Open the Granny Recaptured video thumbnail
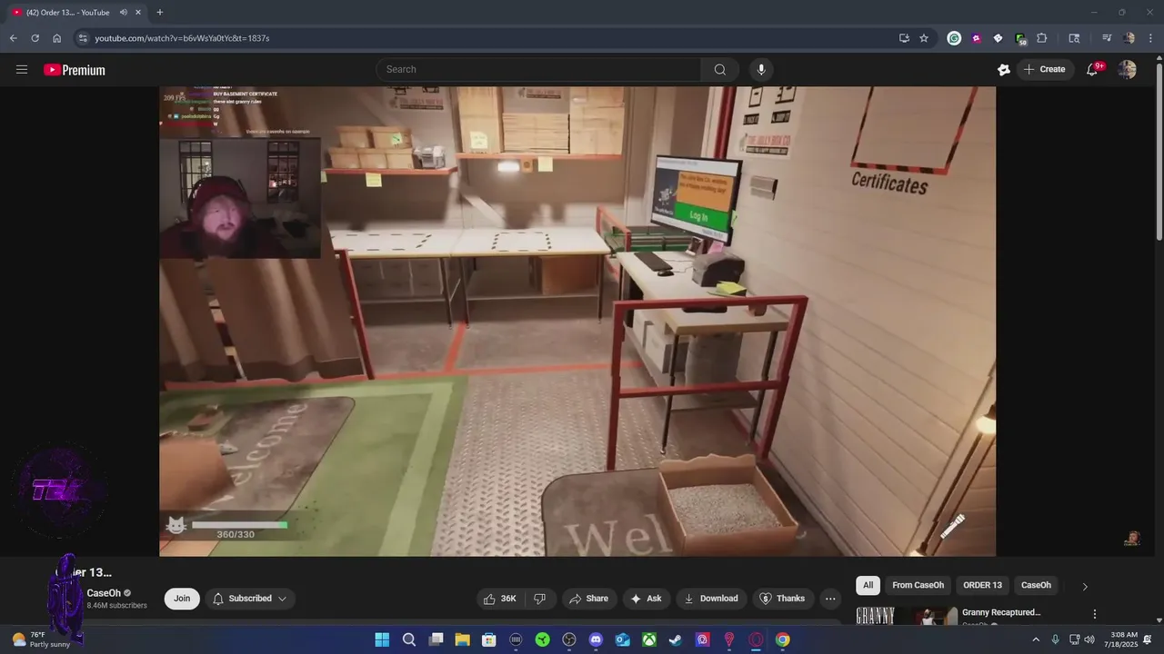Screen dimensions: 1164x654 coord(907,616)
